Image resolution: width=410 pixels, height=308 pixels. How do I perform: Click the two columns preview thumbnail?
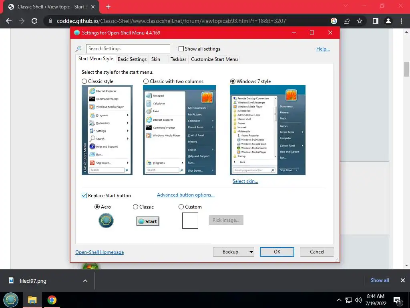click(x=179, y=130)
